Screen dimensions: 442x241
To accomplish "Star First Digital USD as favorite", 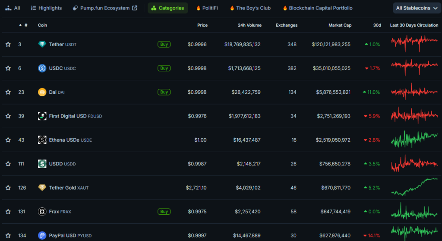I will tap(8, 116).
